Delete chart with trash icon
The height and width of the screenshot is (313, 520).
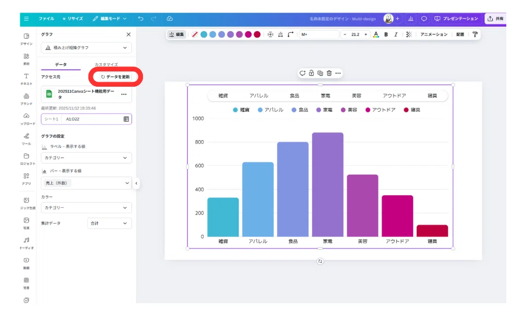pos(329,73)
